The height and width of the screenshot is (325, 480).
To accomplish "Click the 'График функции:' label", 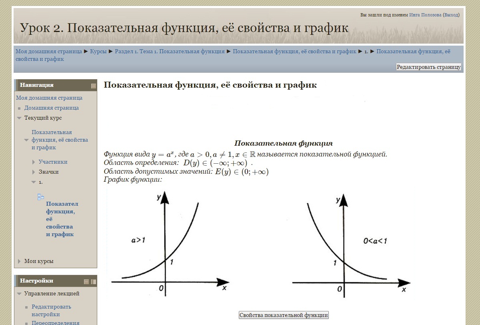I will pyautogui.click(x=133, y=179).
